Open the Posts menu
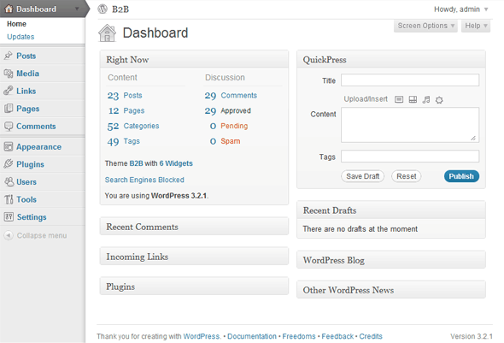504x343 pixels. click(26, 56)
